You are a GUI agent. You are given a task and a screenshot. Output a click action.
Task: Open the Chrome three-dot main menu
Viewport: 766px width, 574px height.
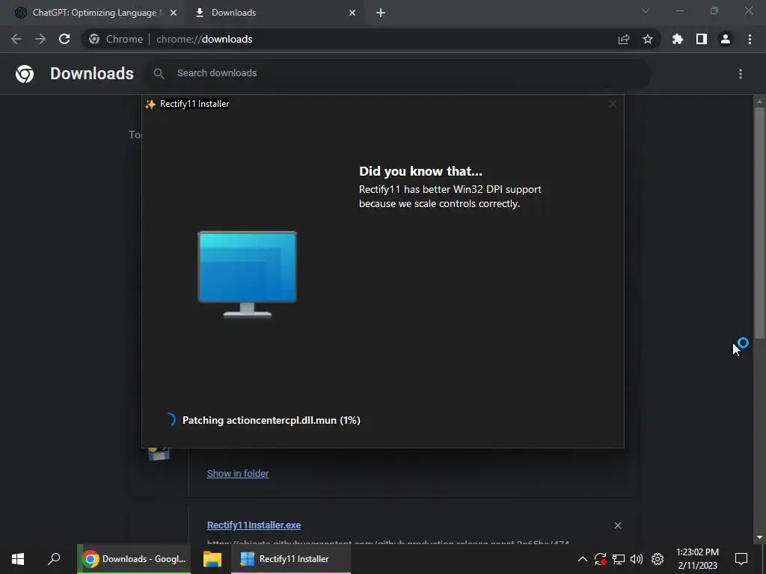click(x=750, y=39)
